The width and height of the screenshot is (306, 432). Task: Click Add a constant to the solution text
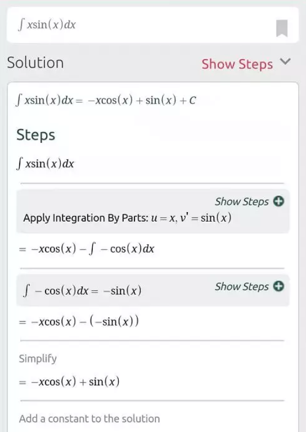click(89, 418)
